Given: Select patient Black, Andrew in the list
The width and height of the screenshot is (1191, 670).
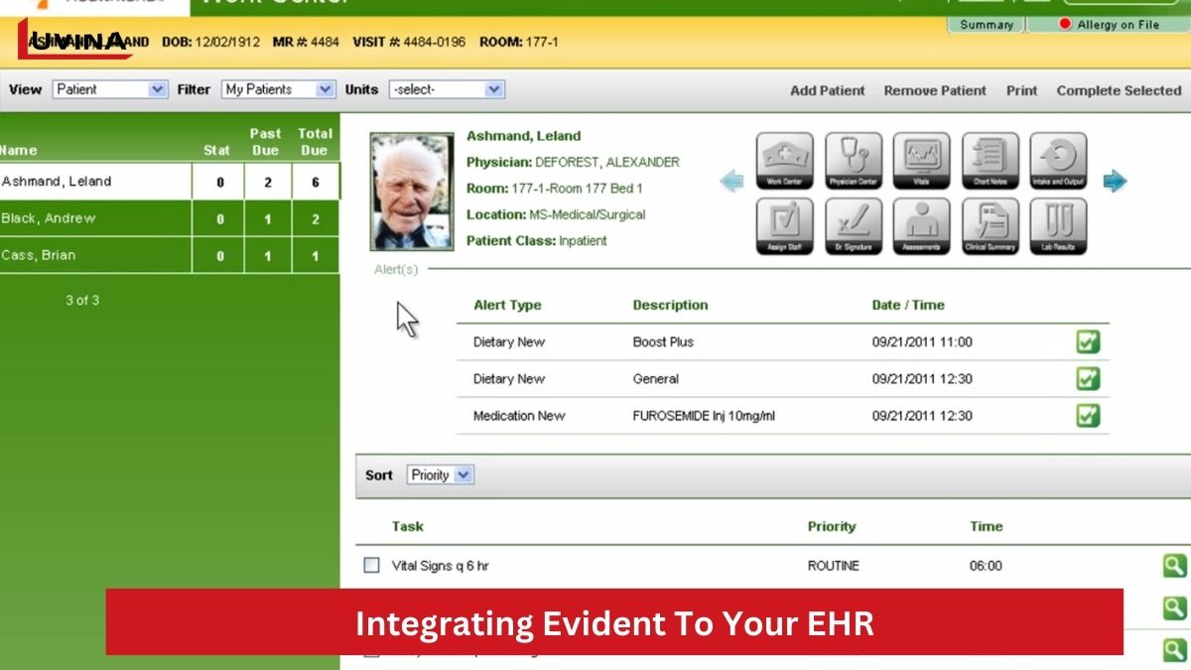Looking at the screenshot, I should [94, 218].
